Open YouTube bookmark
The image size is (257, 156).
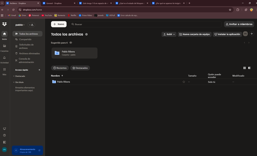click(47, 15)
